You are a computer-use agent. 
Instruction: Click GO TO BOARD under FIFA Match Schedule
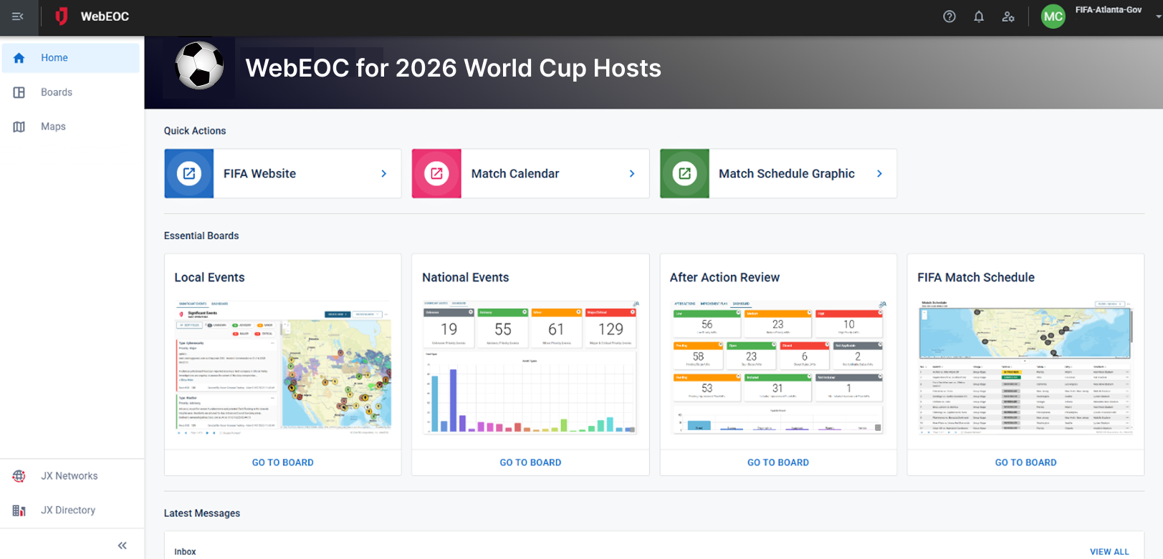tap(1025, 462)
